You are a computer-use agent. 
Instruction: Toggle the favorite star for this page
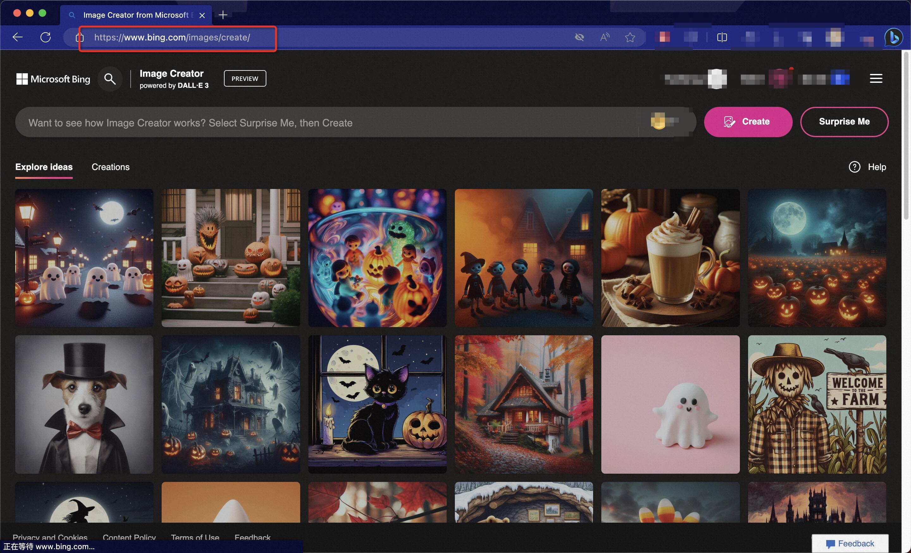(x=630, y=37)
